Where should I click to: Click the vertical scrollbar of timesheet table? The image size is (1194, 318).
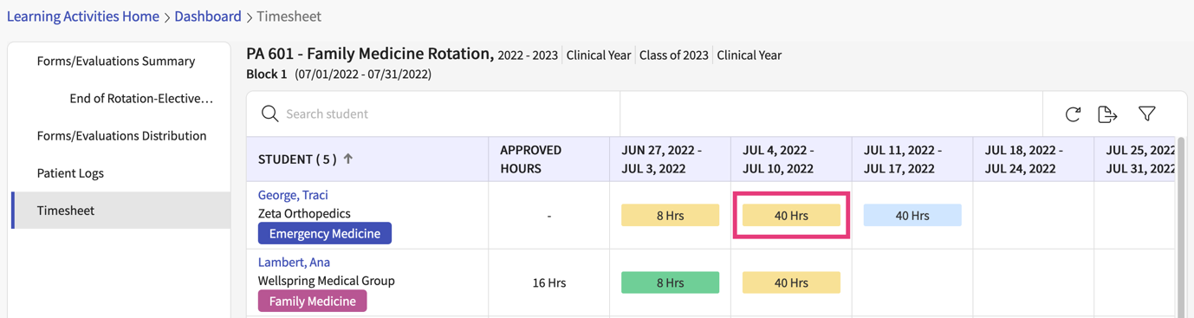click(1181, 227)
